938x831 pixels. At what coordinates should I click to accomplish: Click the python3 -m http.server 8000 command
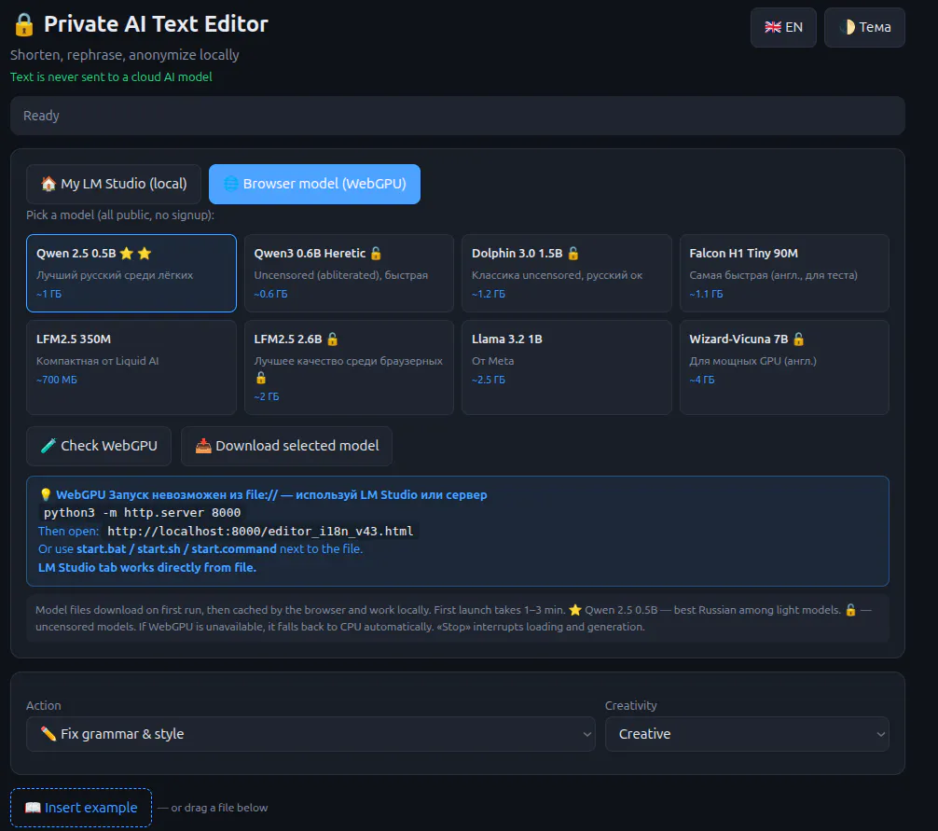point(143,513)
